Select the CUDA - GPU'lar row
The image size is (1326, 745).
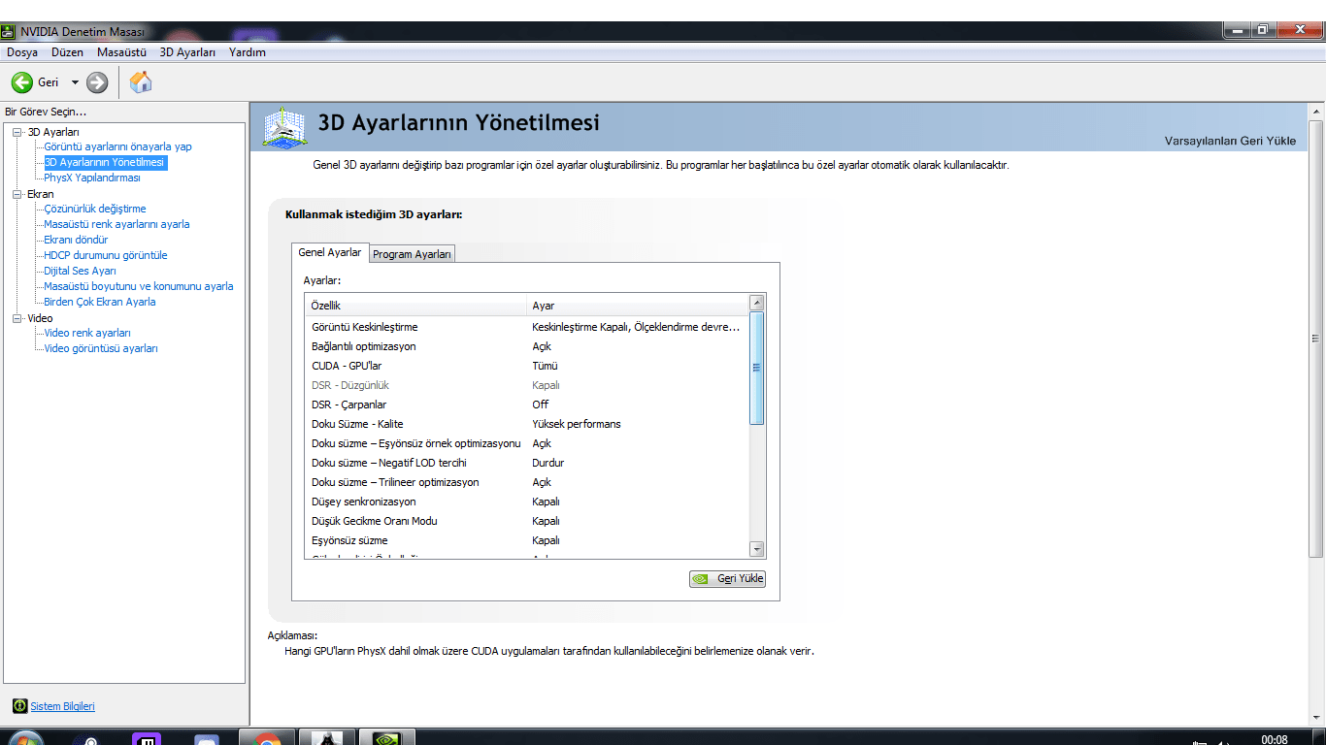click(x=527, y=366)
